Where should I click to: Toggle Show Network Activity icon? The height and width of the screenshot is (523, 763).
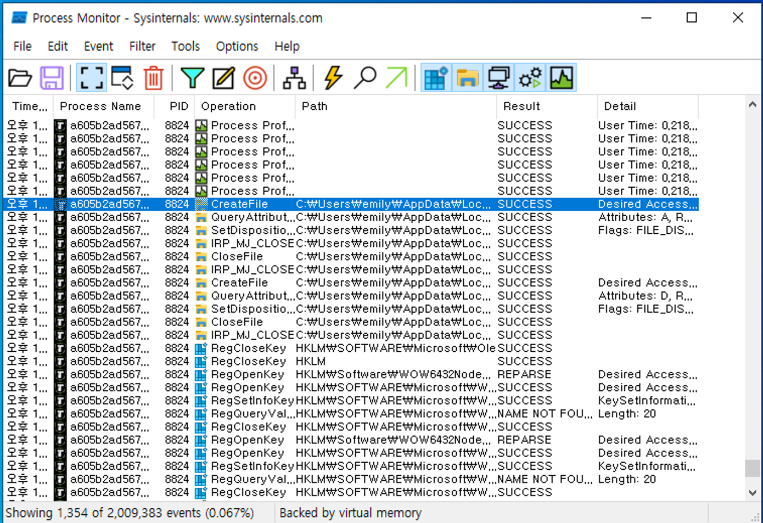coord(498,78)
